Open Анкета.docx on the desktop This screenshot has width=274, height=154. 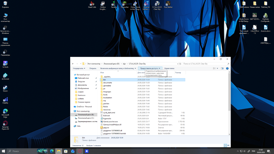click(266, 29)
